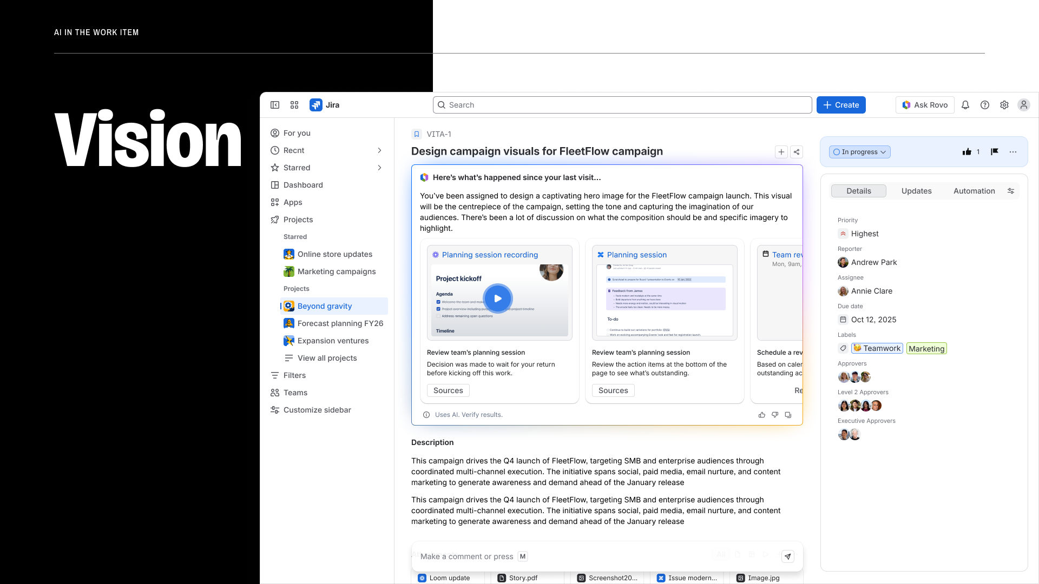Click the Teamwork label
1039x584 pixels.
click(877, 348)
